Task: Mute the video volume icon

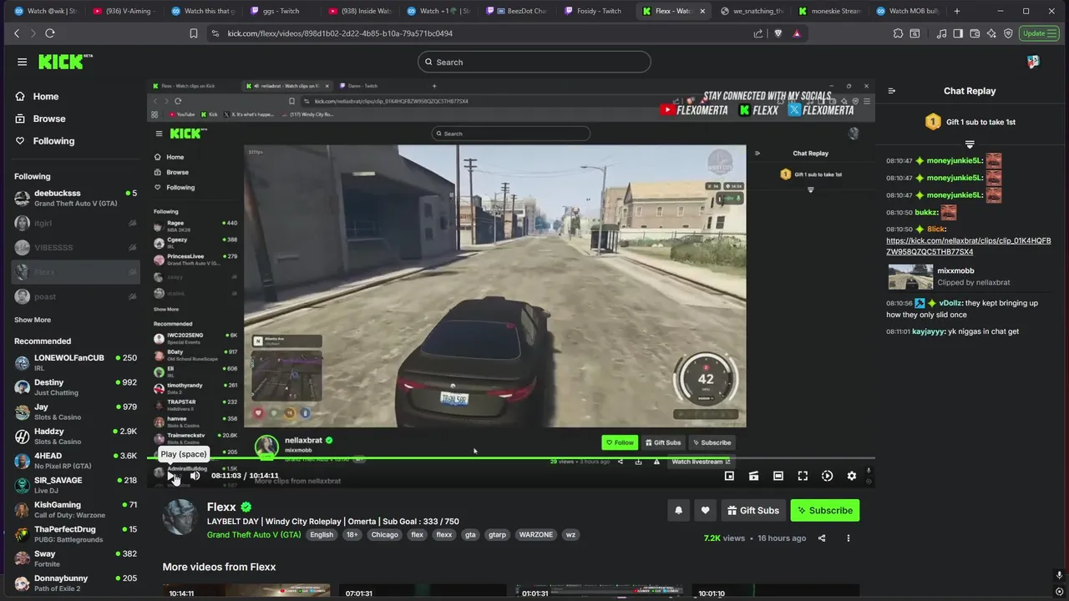Action: [x=195, y=476]
